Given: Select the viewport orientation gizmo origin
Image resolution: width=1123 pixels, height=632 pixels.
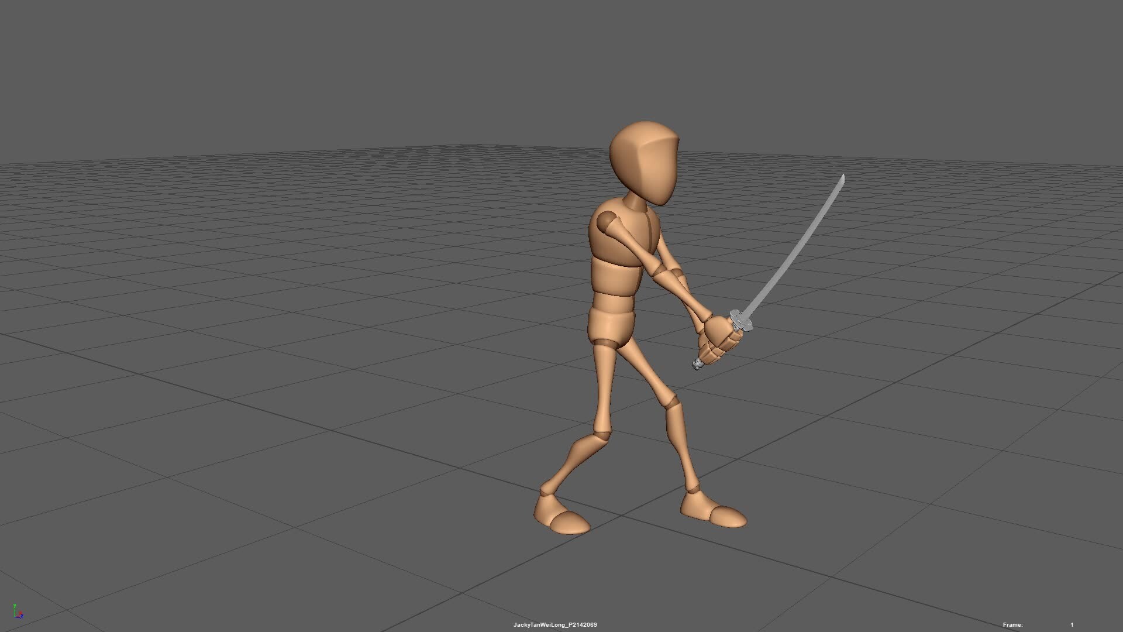Looking at the screenshot, I should coord(15,617).
